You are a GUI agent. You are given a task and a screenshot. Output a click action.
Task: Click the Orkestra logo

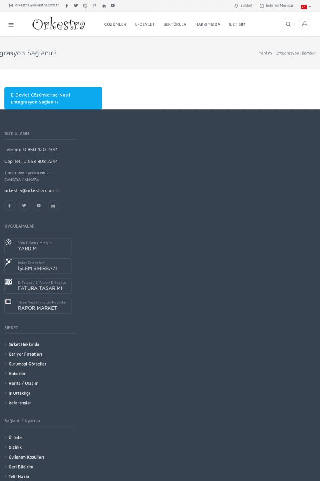click(59, 24)
